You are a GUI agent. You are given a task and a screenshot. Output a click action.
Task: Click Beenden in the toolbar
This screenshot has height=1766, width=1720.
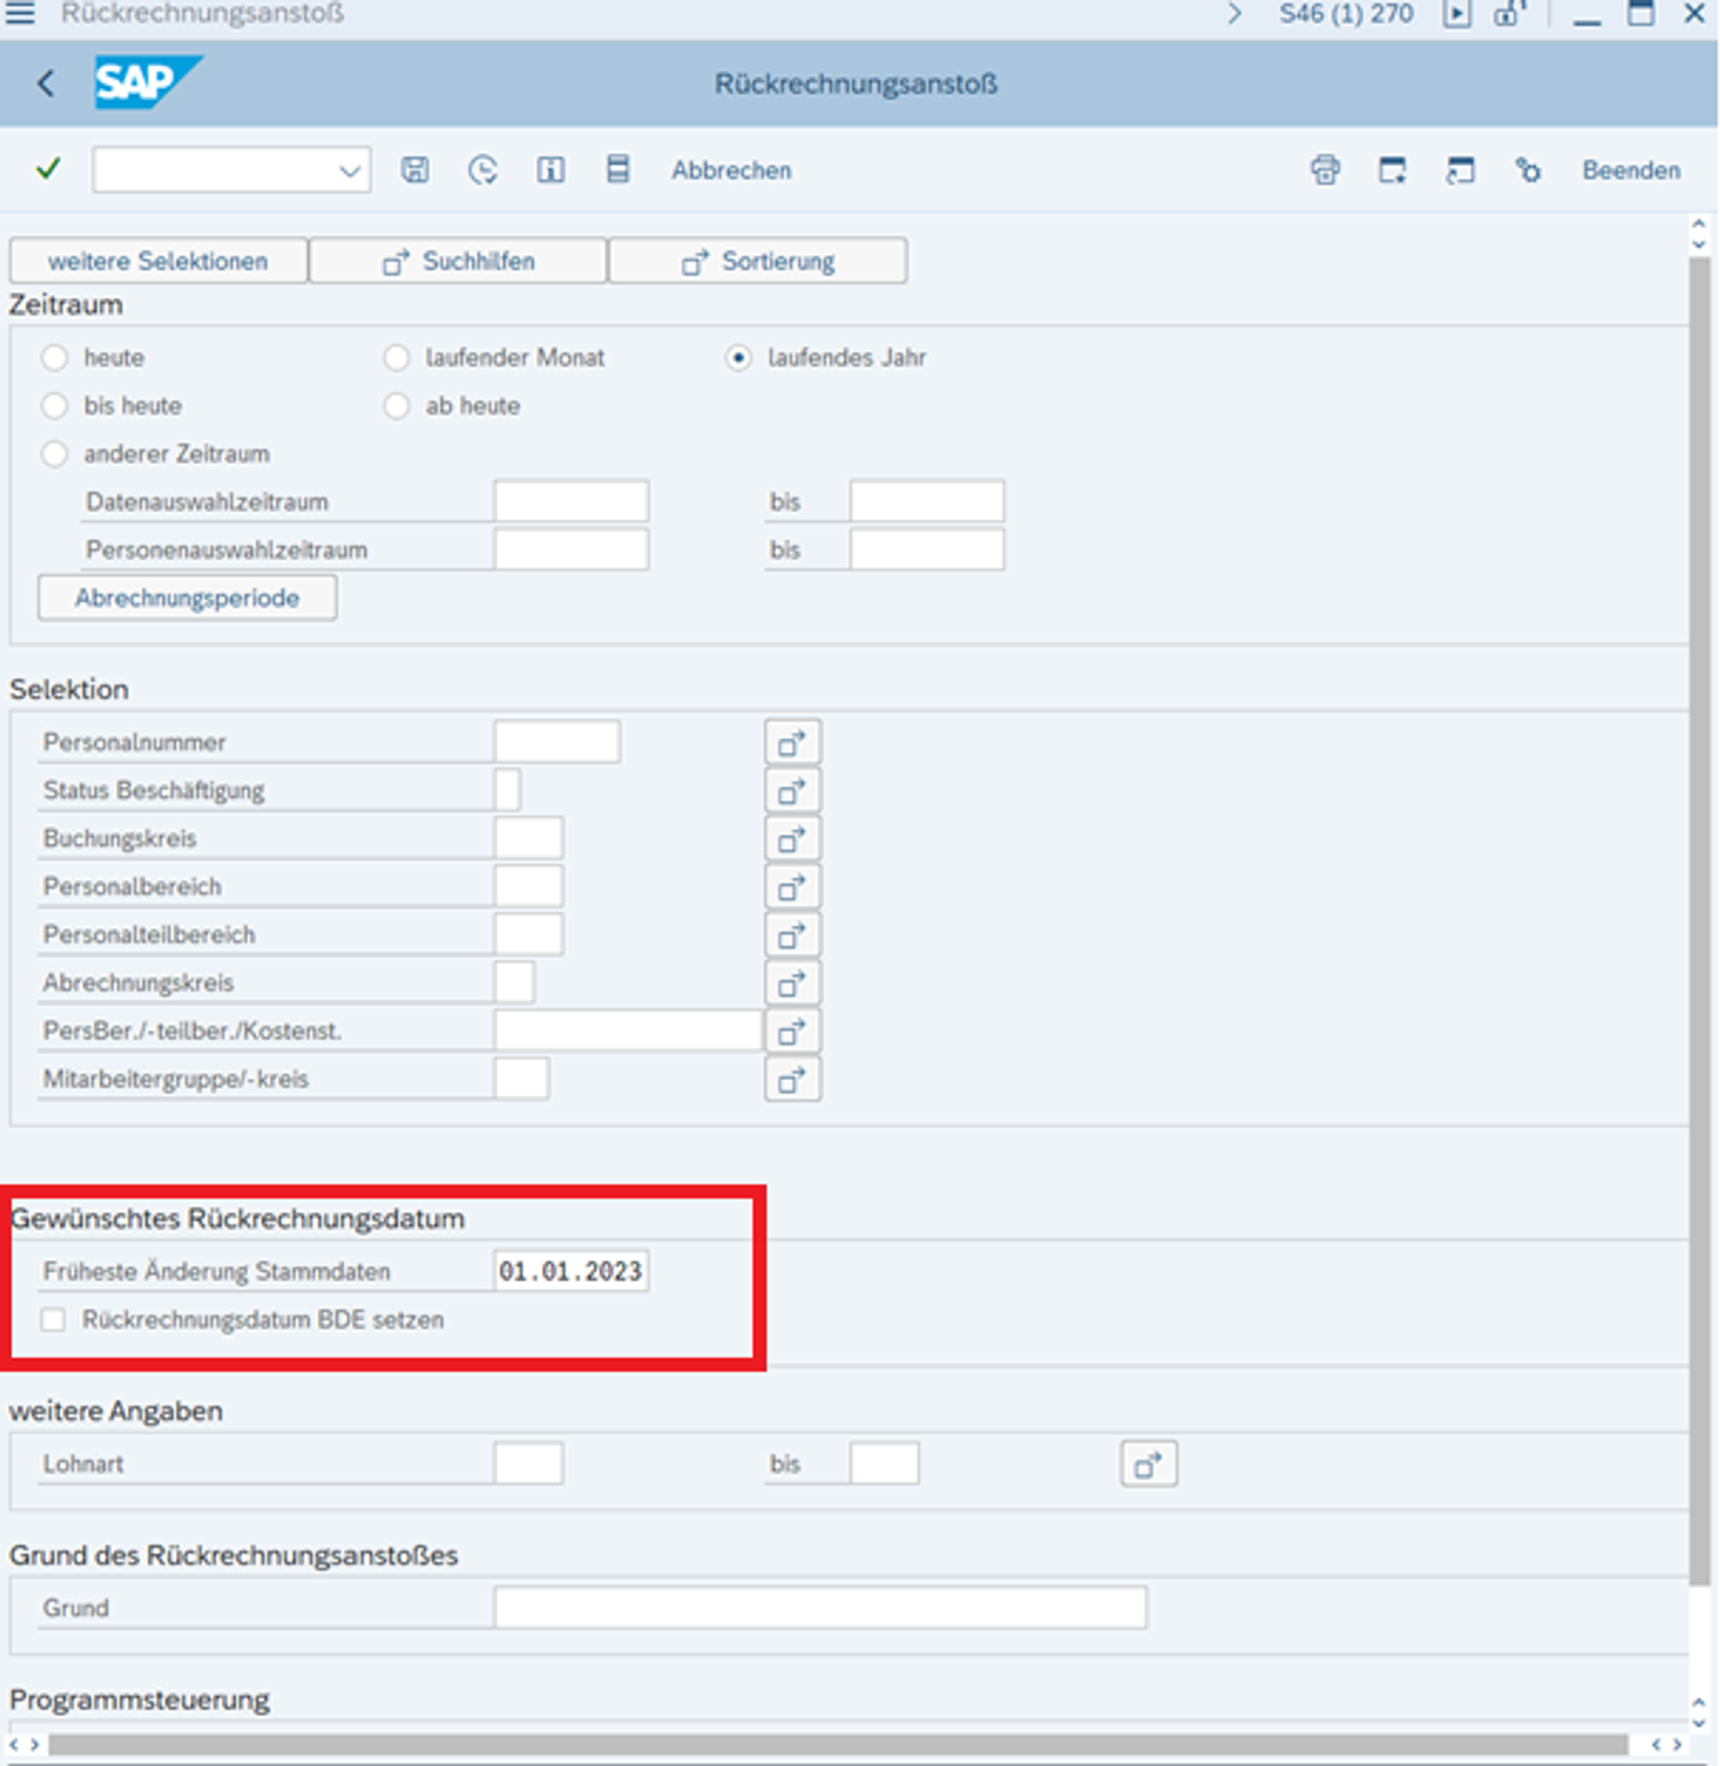1630,170
